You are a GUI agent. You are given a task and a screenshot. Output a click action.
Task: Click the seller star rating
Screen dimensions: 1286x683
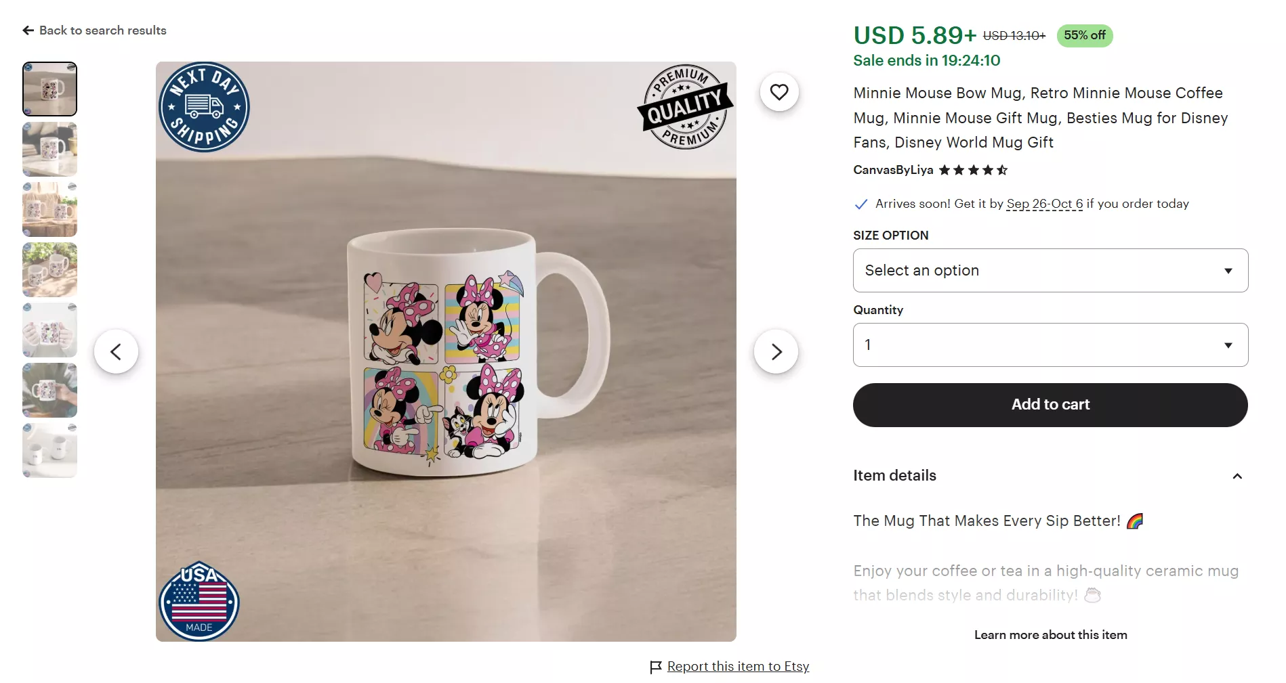tap(973, 170)
